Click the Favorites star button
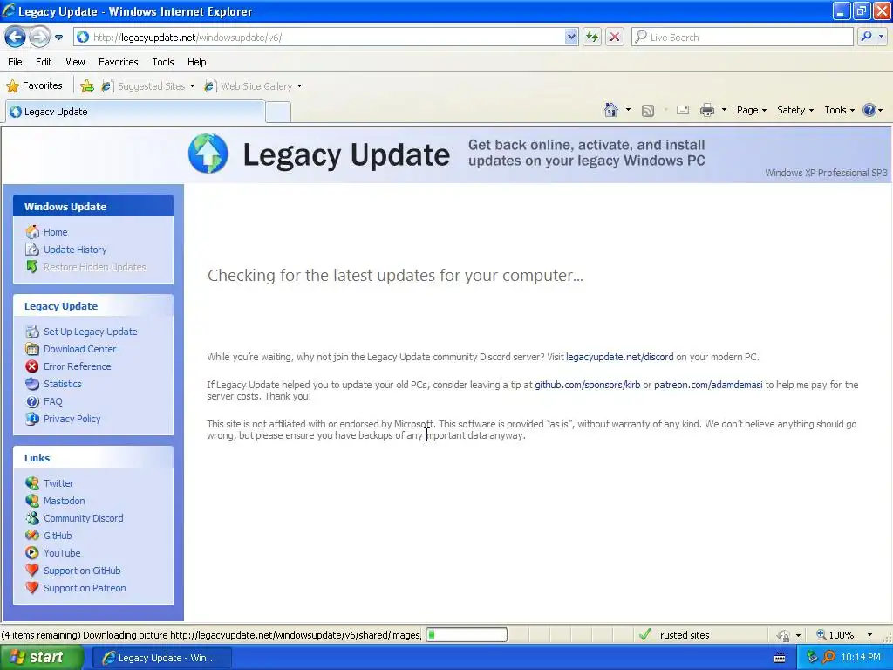 click(x=34, y=86)
